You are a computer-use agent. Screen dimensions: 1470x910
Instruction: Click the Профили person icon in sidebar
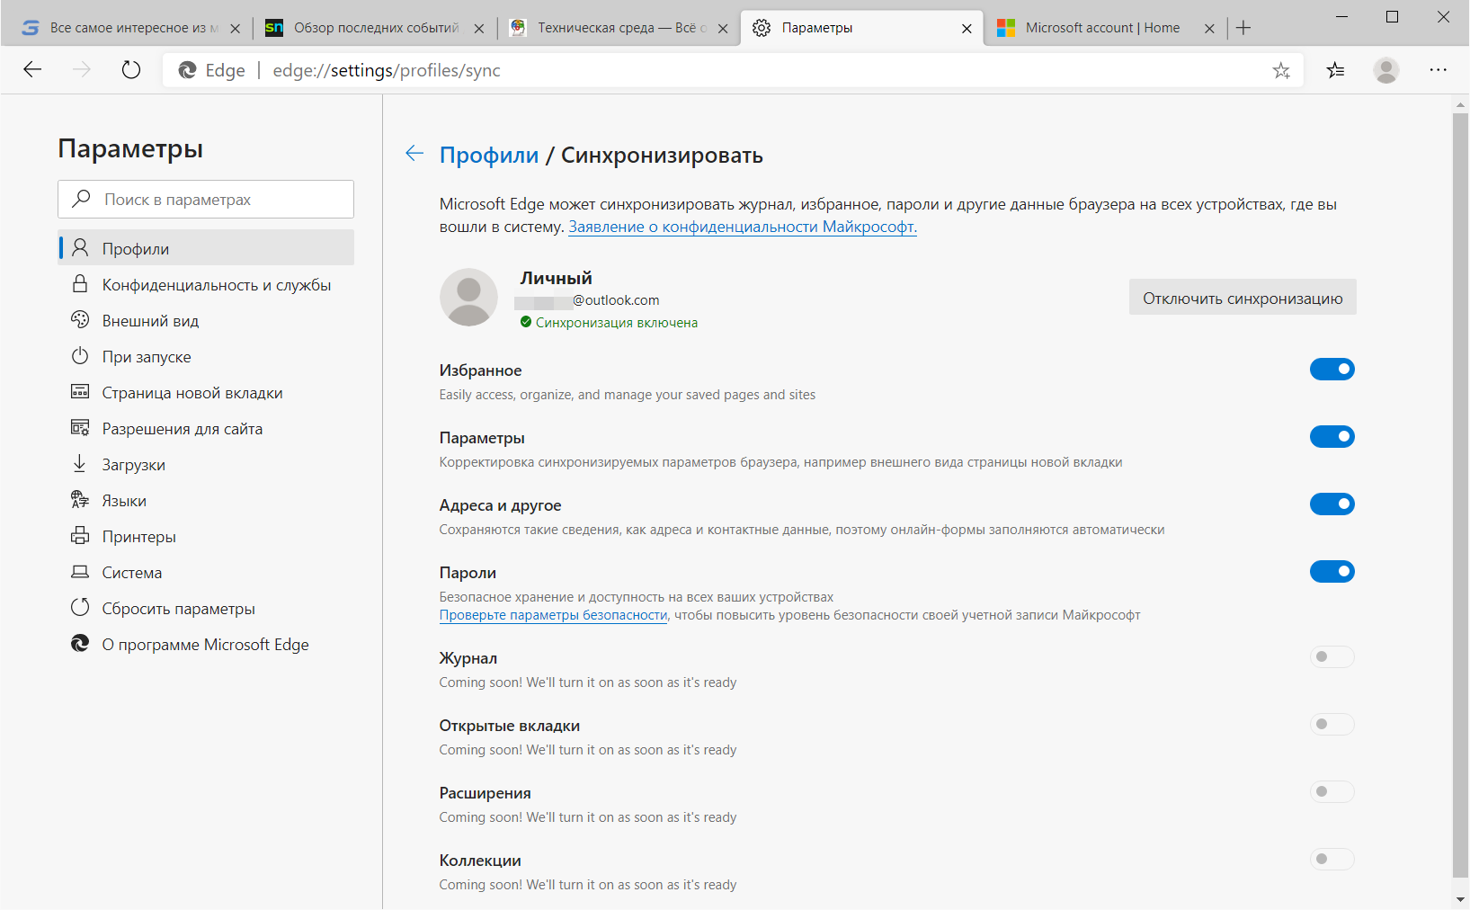tap(80, 247)
